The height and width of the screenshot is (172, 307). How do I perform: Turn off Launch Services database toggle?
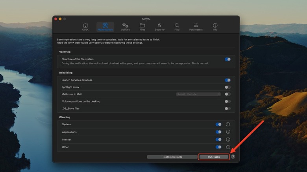pos(227,80)
